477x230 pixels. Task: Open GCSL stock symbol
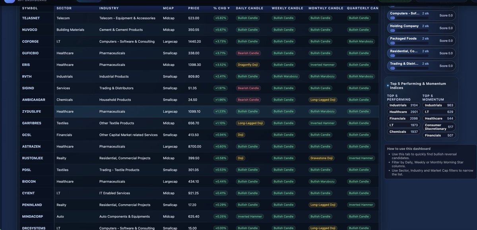click(27, 135)
